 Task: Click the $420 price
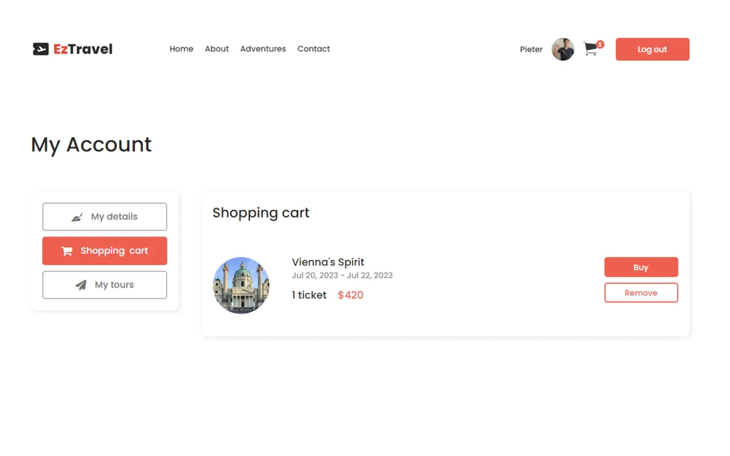350,295
